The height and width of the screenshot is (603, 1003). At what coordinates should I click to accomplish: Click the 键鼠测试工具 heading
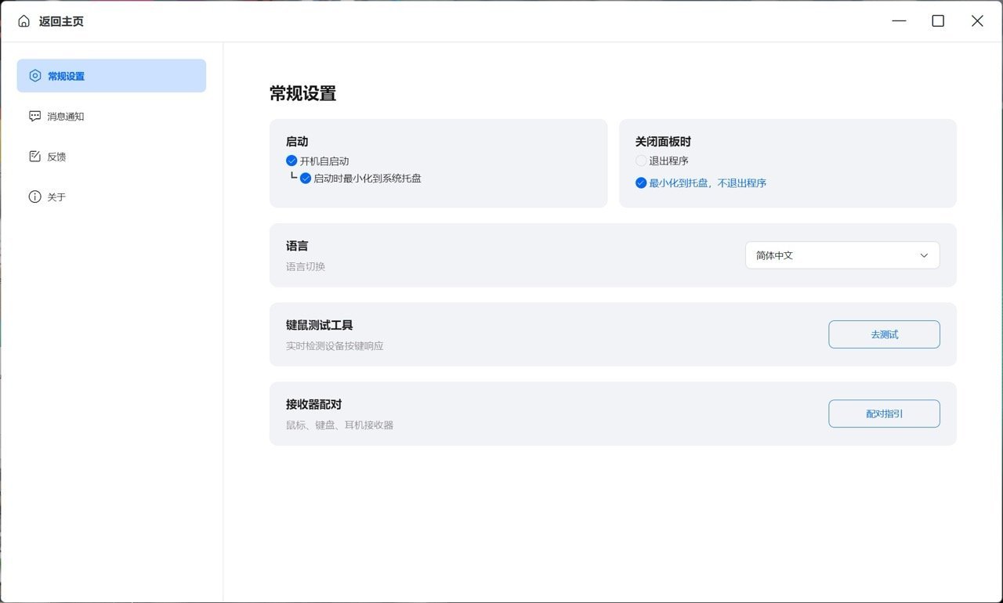tap(320, 325)
